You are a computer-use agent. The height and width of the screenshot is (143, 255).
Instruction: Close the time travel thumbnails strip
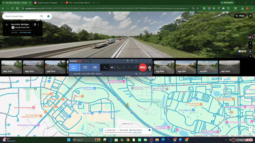tap(250, 56)
